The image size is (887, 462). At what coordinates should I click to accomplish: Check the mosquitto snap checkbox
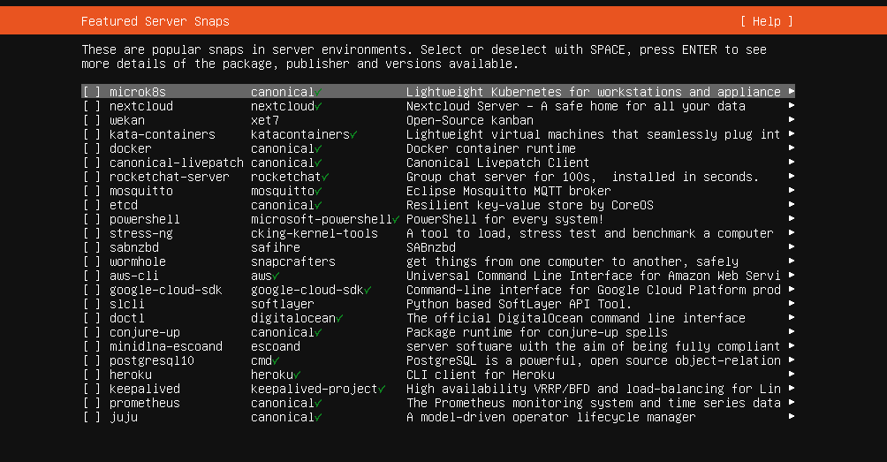(92, 191)
